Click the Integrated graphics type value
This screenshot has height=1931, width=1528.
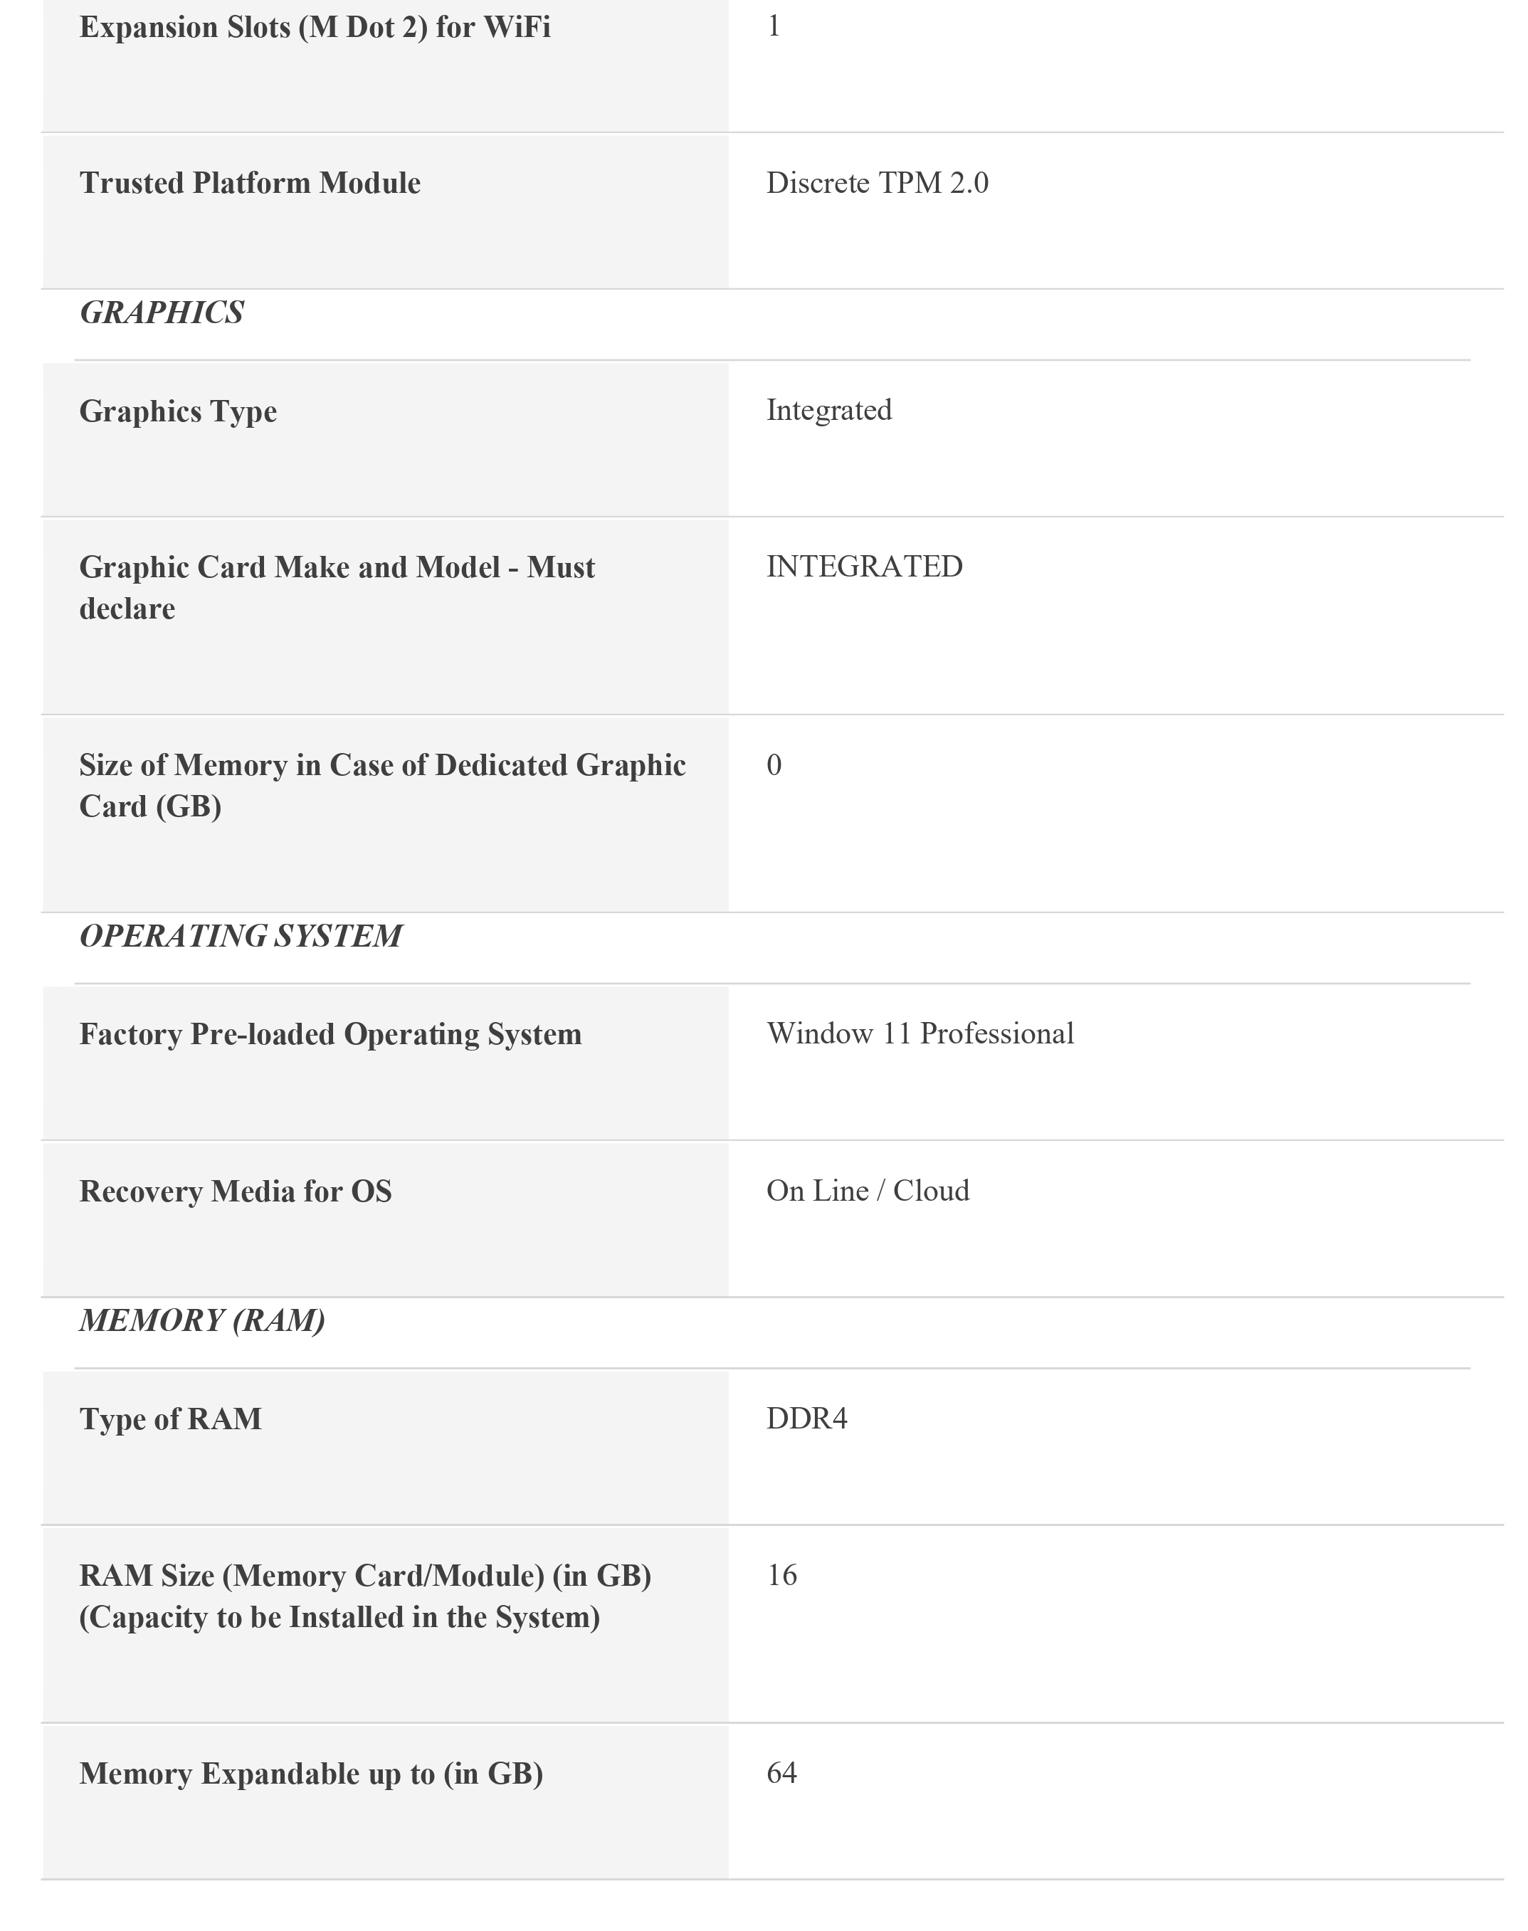(828, 410)
